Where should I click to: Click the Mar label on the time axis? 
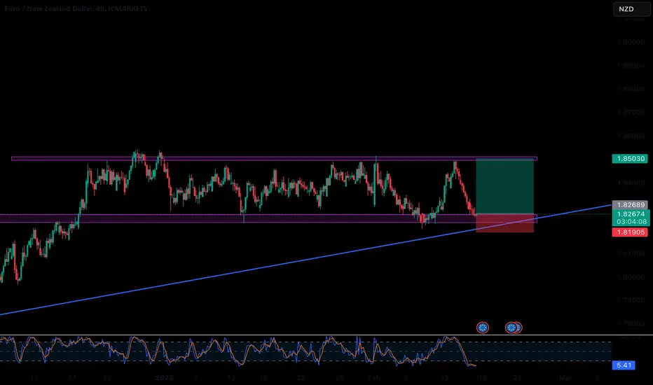tap(565, 378)
